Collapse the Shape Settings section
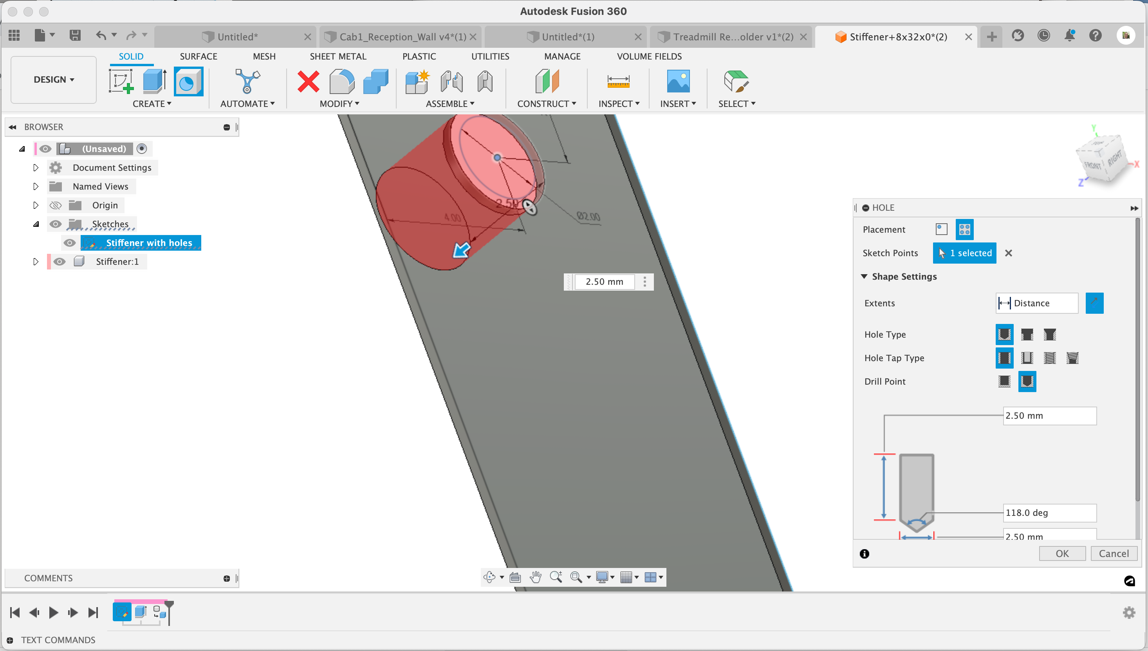The width and height of the screenshot is (1148, 651). tap(864, 276)
